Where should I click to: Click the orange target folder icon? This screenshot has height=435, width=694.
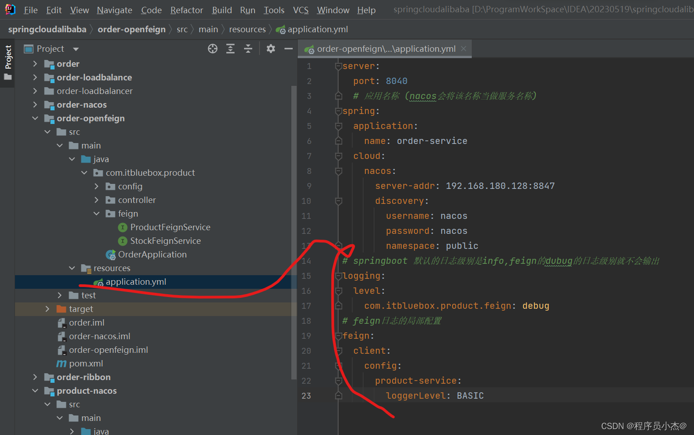coord(61,309)
